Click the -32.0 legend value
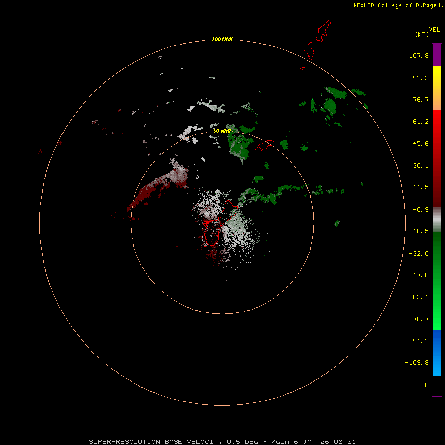Screen dimensions: 445x445 [x=419, y=254]
